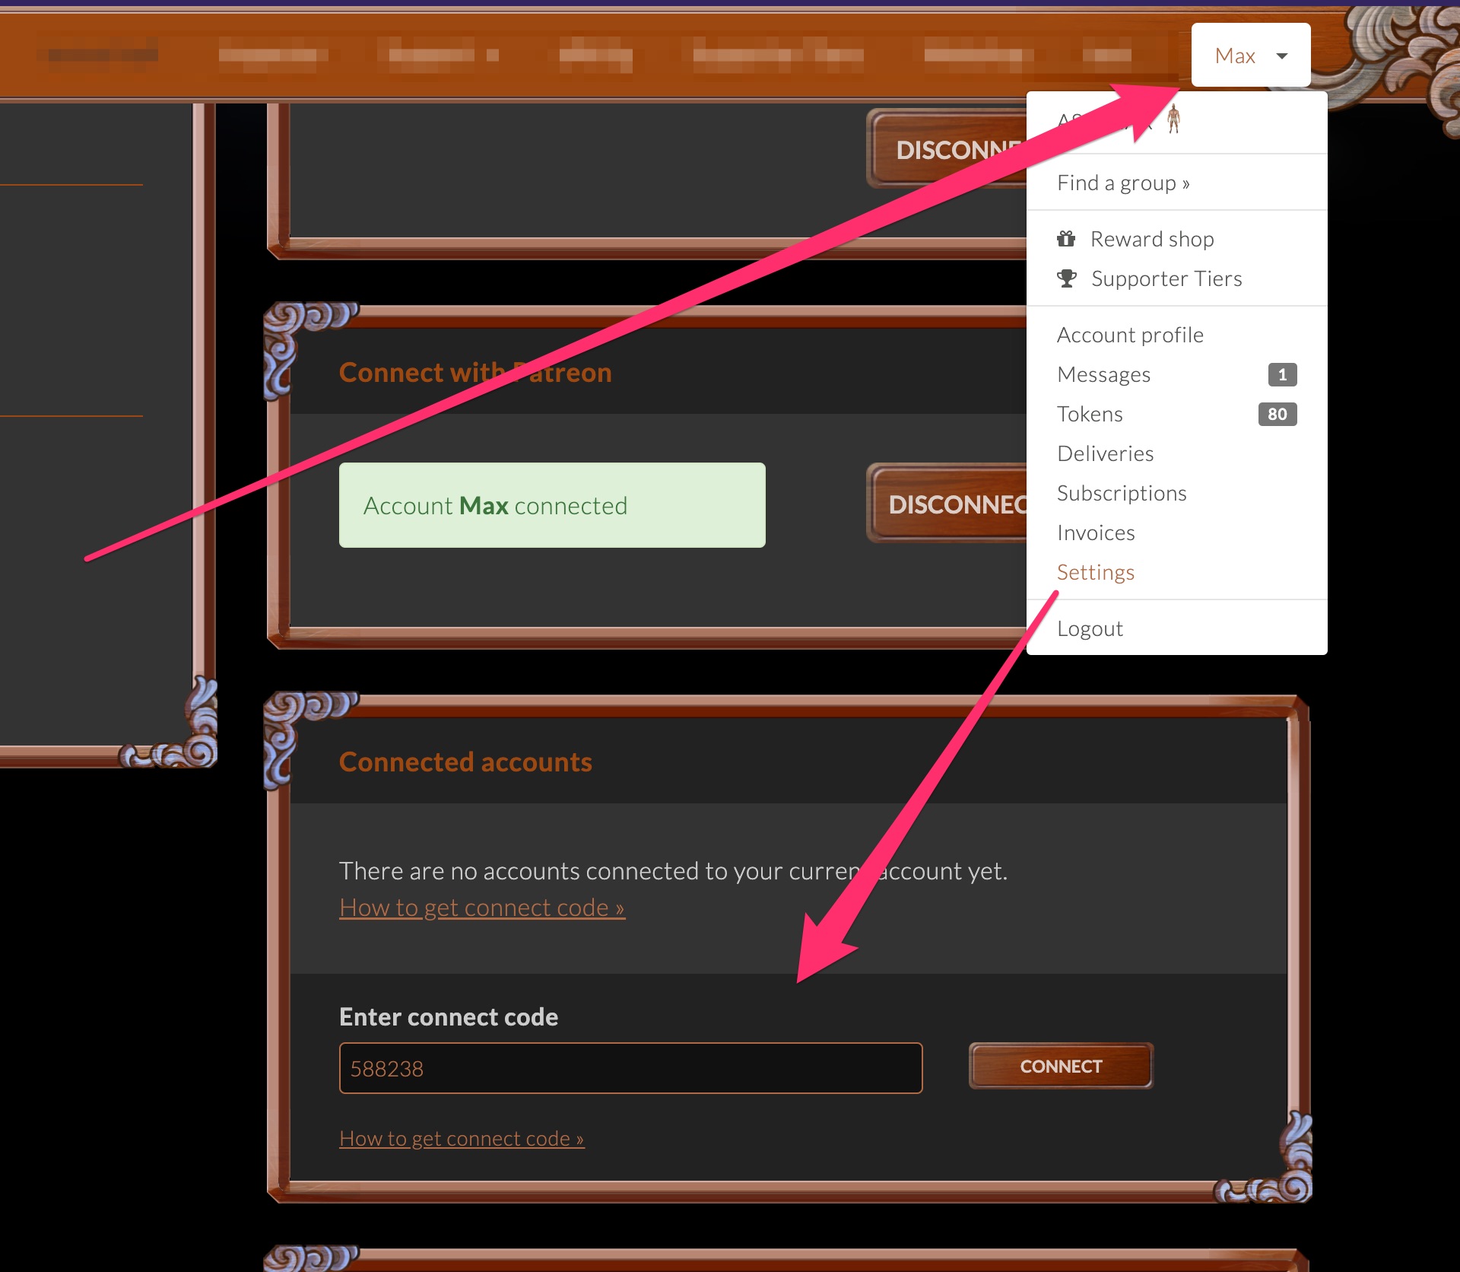This screenshot has height=1272, width=1460.
Task: Select "Find a group »" in the menu
Action: (1123, 183)
